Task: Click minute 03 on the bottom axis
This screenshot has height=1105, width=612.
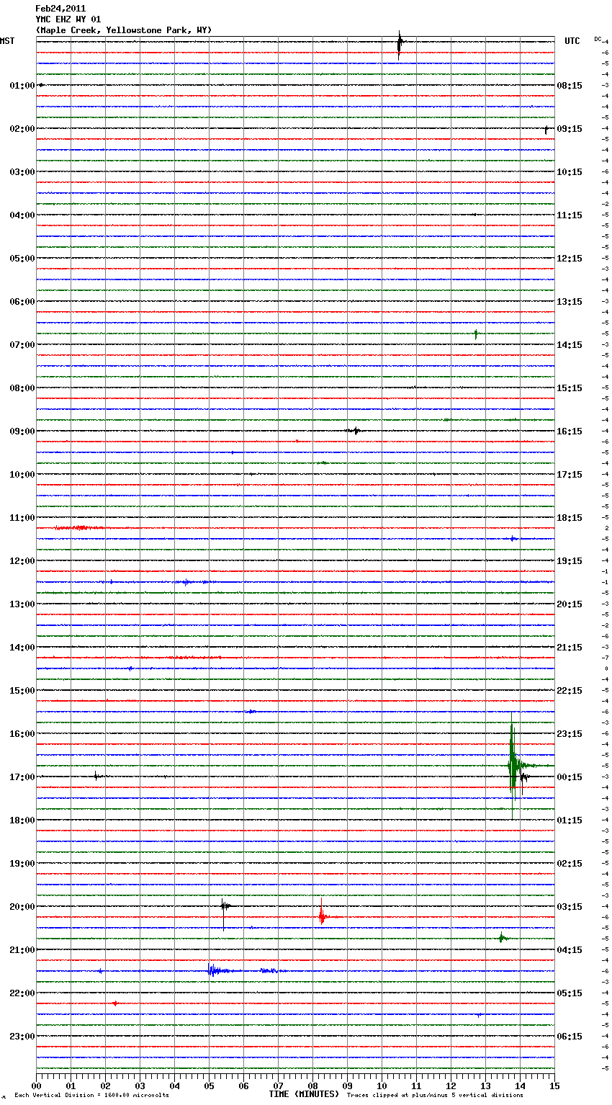Action: (x=140, y=1086)
